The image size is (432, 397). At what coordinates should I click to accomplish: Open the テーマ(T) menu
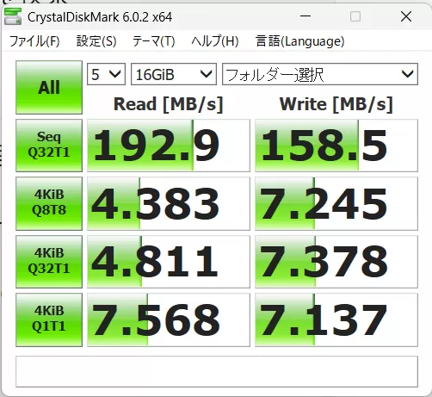click(x=154, y=41)
